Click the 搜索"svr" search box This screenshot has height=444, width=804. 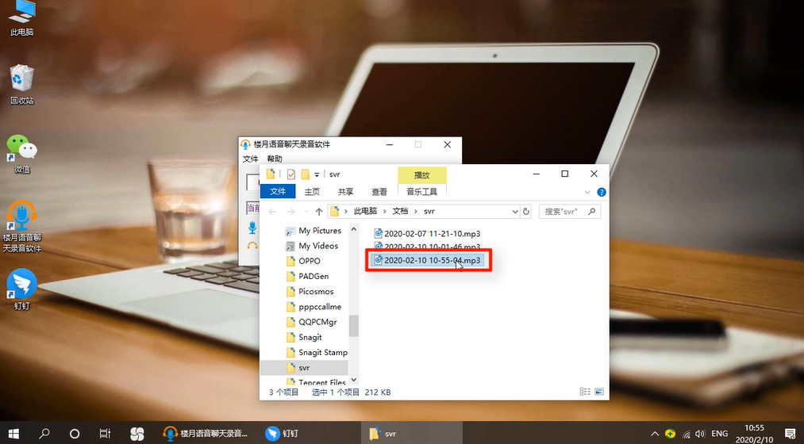coord(569,212)
